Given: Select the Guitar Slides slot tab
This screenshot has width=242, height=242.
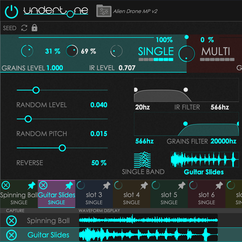Looking at the screenshot, I should 57,194.
